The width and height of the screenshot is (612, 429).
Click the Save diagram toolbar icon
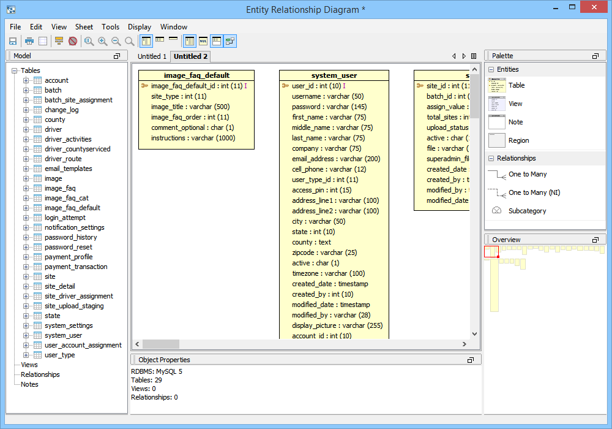point(13,41)
